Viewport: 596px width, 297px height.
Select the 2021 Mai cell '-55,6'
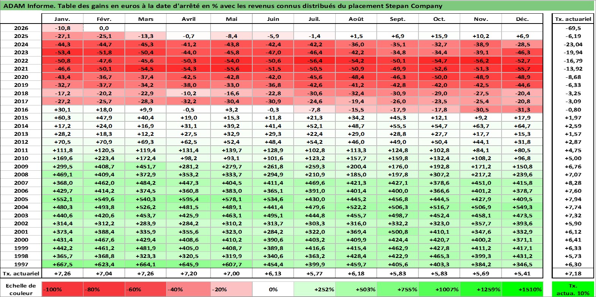pyautogui.click(x=231, y=69)
